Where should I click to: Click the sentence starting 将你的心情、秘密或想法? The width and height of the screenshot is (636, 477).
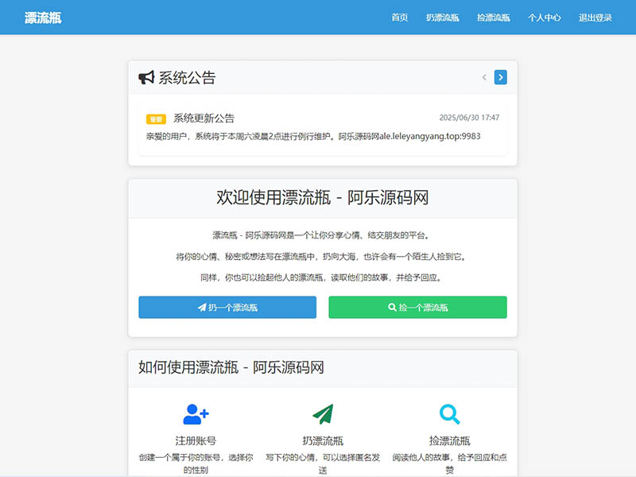323,256
